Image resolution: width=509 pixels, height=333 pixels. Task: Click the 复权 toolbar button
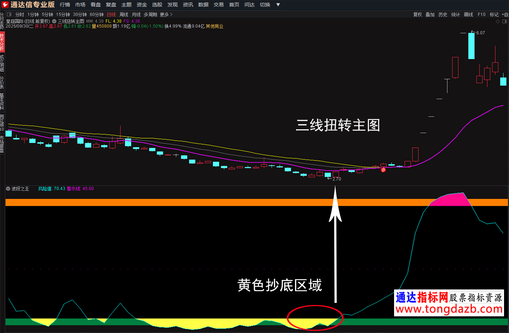tap(418, 15)
